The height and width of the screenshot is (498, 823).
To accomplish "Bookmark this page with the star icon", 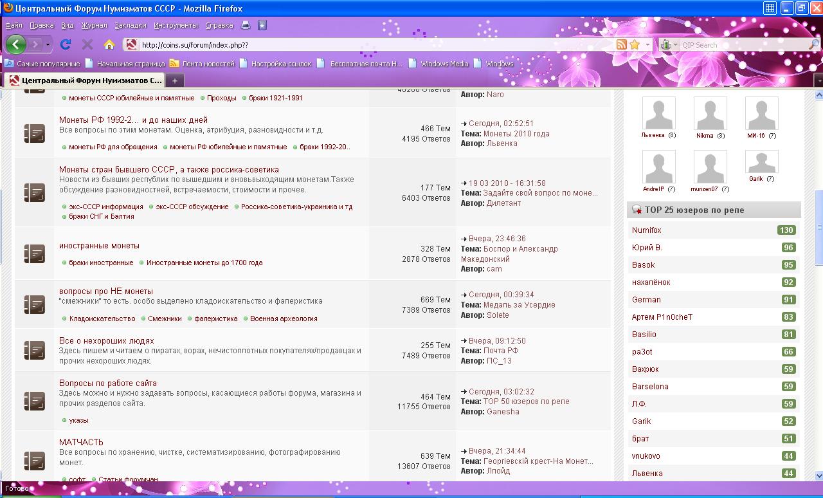I will pyautogui.click(x=635, y=44).
